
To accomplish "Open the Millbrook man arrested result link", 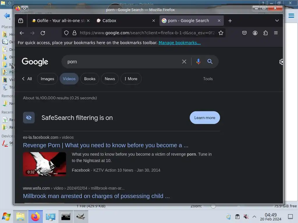I will (96, 196).
